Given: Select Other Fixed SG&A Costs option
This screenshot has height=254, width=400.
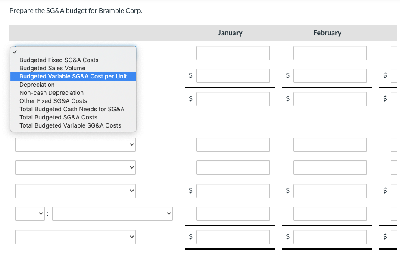Looking at the screenshot, I should tap(53, 101).
